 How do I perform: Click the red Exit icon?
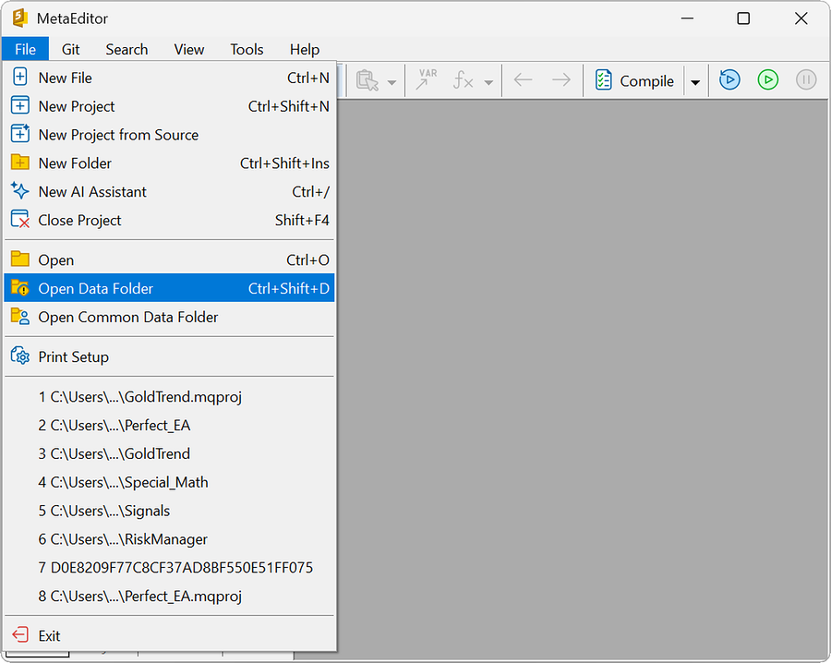click(x=20, y=634)
